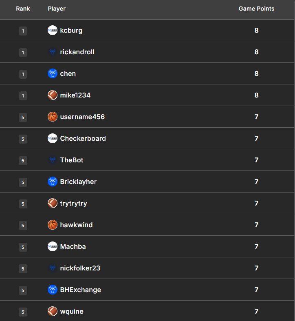Click username456's rank 5 badge
Image resolution: width=295 pixels, height=321 pixels.
(23, 117)
